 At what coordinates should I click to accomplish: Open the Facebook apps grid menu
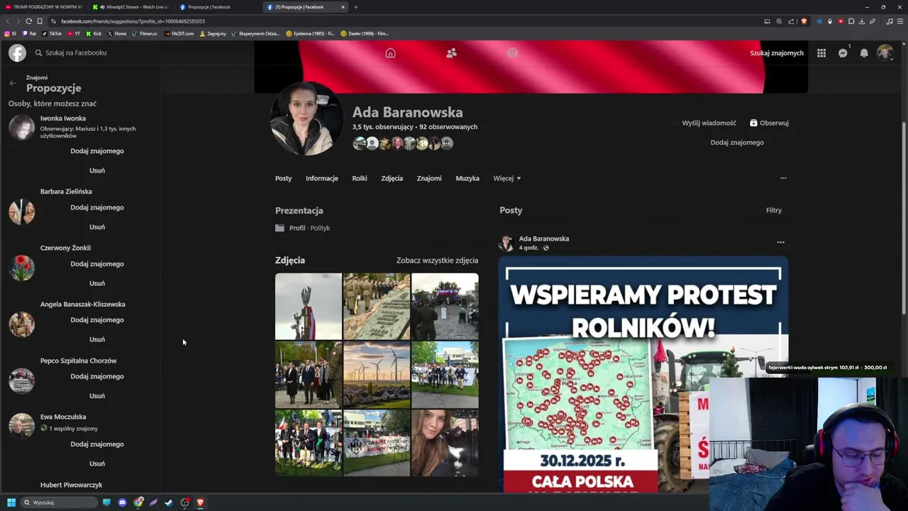coord(821,53)
